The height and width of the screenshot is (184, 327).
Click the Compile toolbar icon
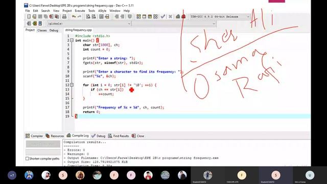(138, 16)
